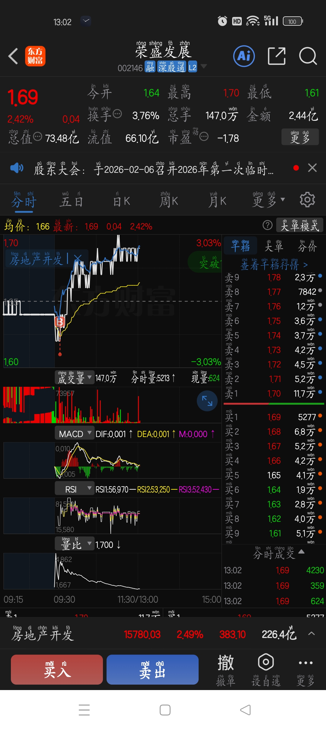Switch to the 分价 tab
Image resolution: width=326 pixels, height=730 pixels.
pyautogui.click(x=307, y=246)
